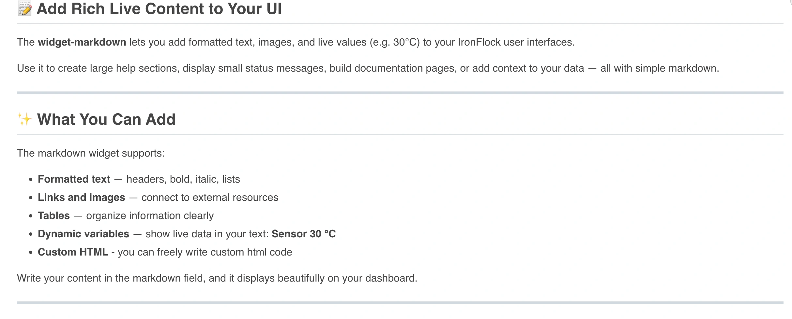This screenshot has width=792, height=319.
Task: Select the 'Formatted text' bullet item
Action: pos(74,179)
